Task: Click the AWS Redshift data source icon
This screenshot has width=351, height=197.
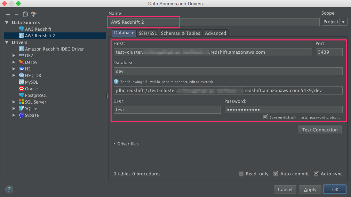Action: 22,29
